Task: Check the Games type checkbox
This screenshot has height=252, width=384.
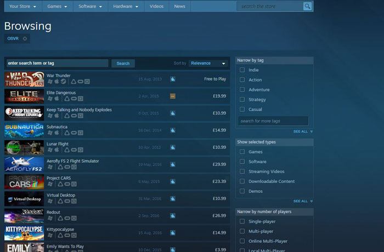Action: pyautogui.click(x=242, y=152)
